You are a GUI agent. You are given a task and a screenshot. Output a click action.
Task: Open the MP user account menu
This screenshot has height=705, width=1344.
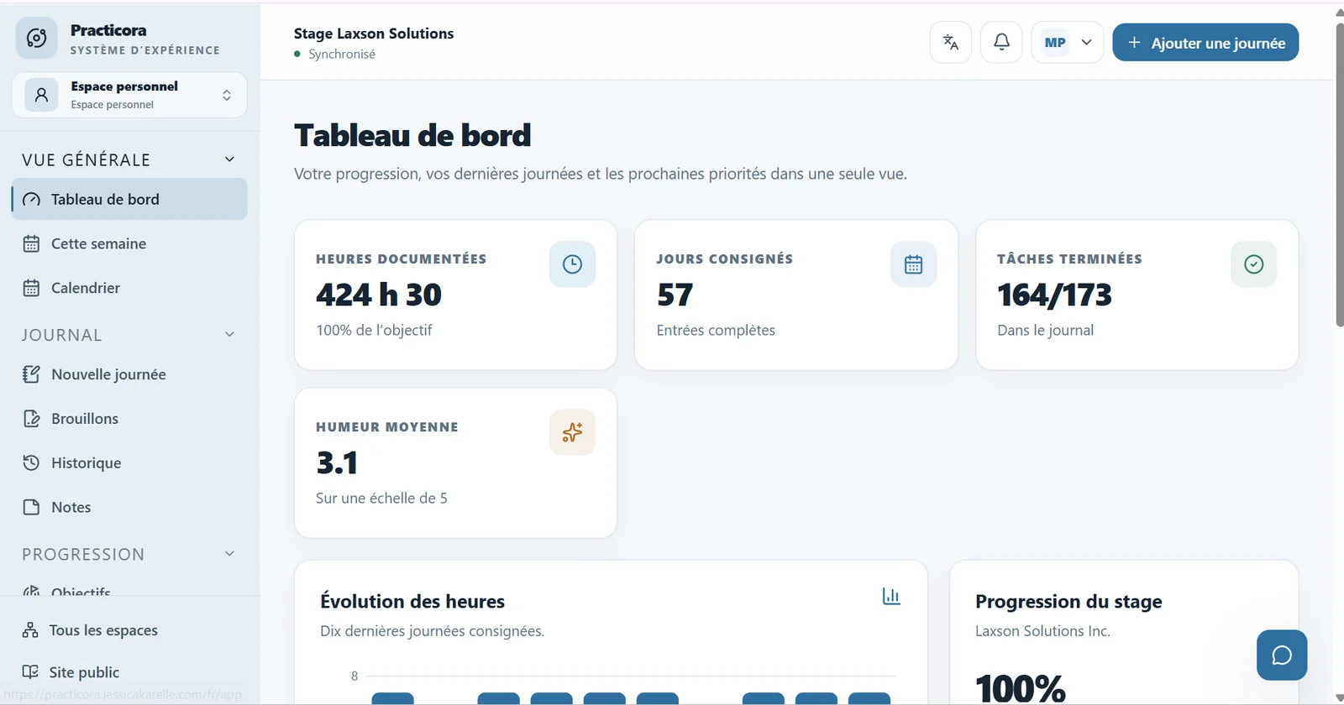point(1067,42)
